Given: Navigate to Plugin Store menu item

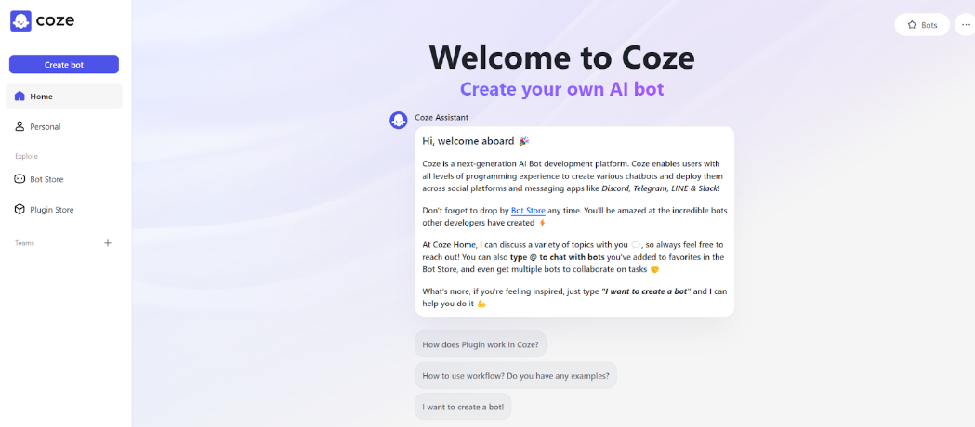Looking at the screenshot, I should pos(64,210).
